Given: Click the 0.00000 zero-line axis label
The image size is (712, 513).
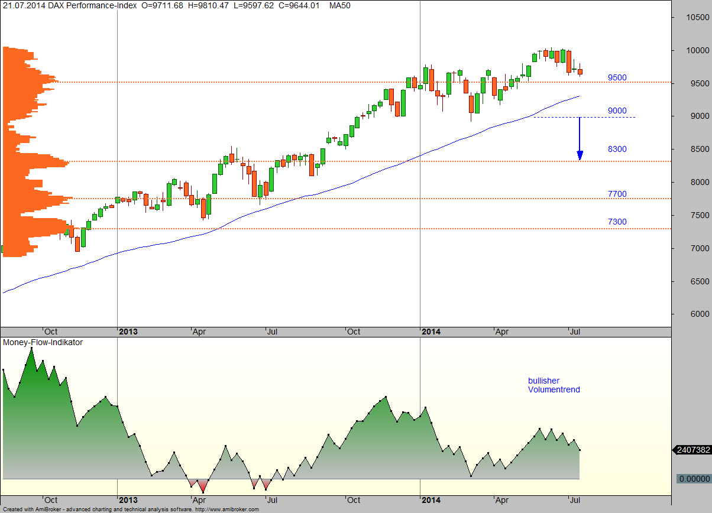Looking at the screenshot, I should pos(694,479).
